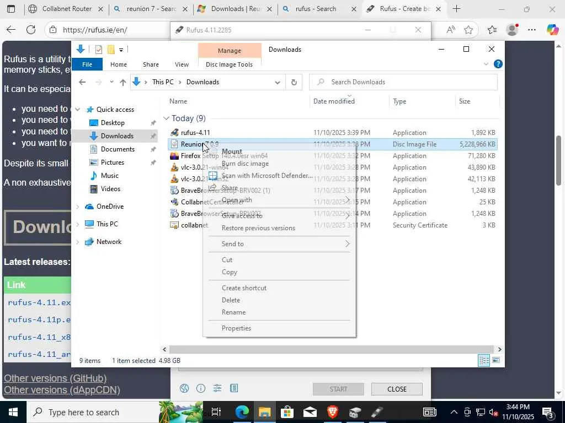
Task: Open the Other versions (GitHub) link
Action: point(55,378)
